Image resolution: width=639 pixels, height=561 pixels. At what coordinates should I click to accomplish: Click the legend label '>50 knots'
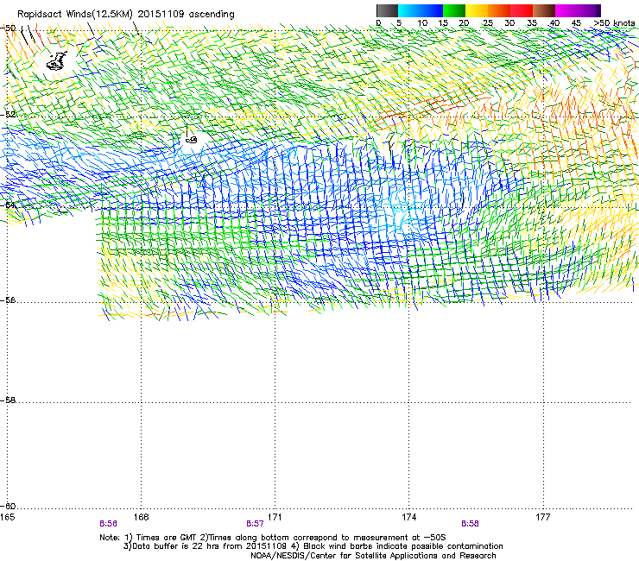tap(615, 23)
